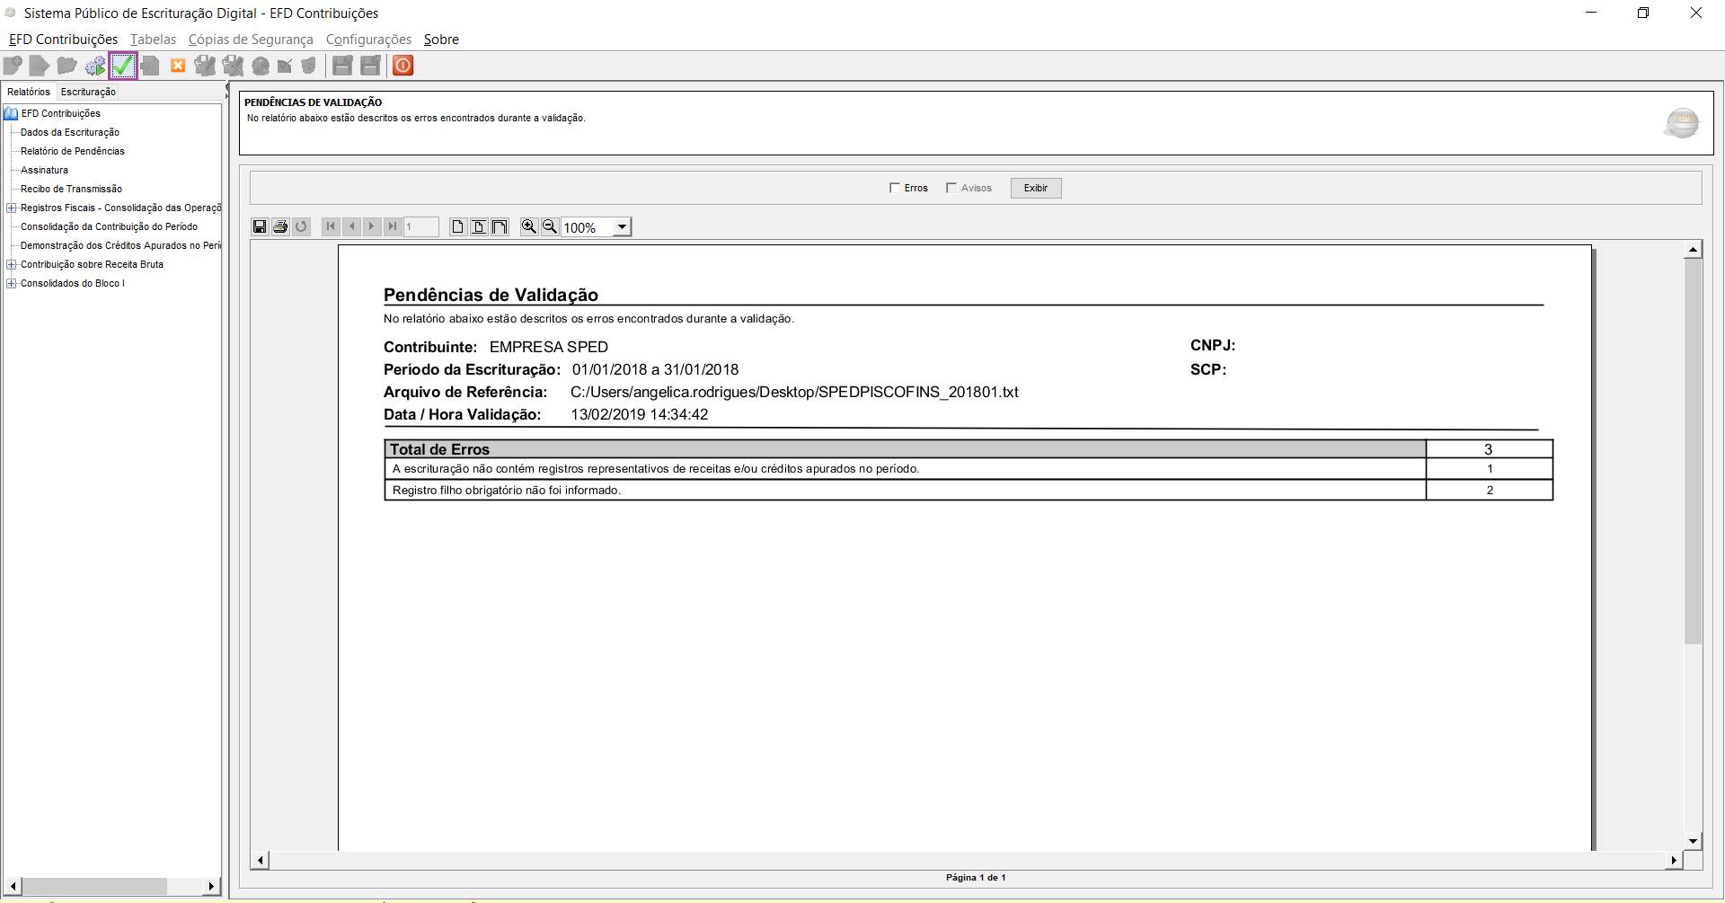Open the 100% zoom level dropdown
The height and width of the screenshot is (903, 1725).
click(622, 227)
